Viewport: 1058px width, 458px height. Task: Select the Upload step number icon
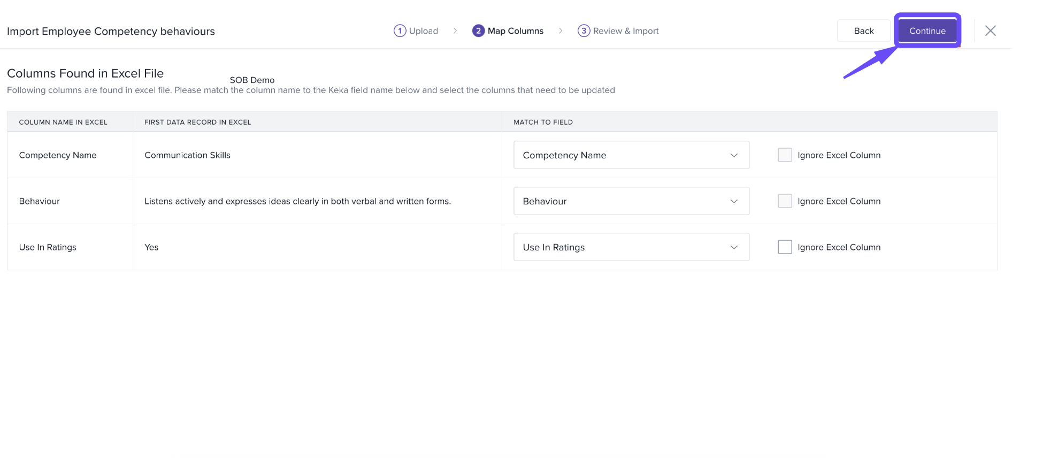point(400,31)
